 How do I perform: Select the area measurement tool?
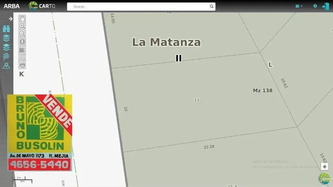(22, 50)
